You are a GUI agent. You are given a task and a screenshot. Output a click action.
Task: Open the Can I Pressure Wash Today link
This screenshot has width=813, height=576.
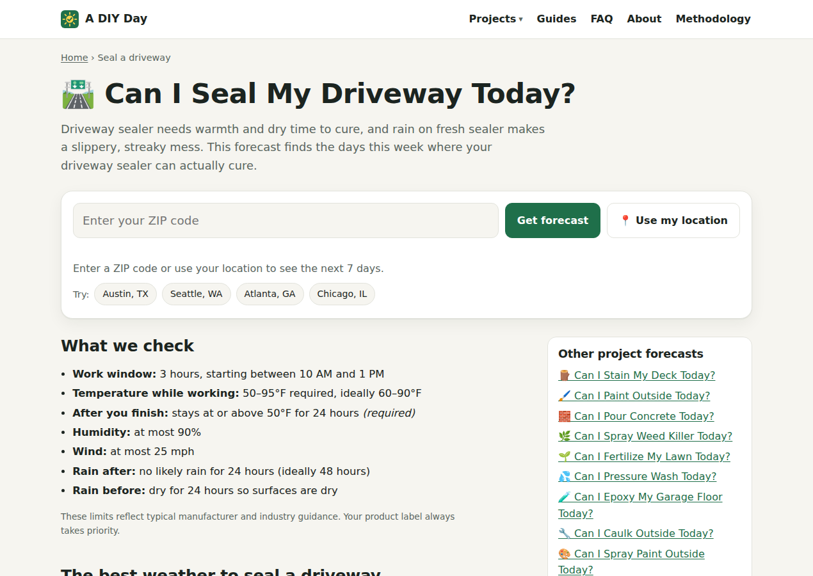coord(637,477)
